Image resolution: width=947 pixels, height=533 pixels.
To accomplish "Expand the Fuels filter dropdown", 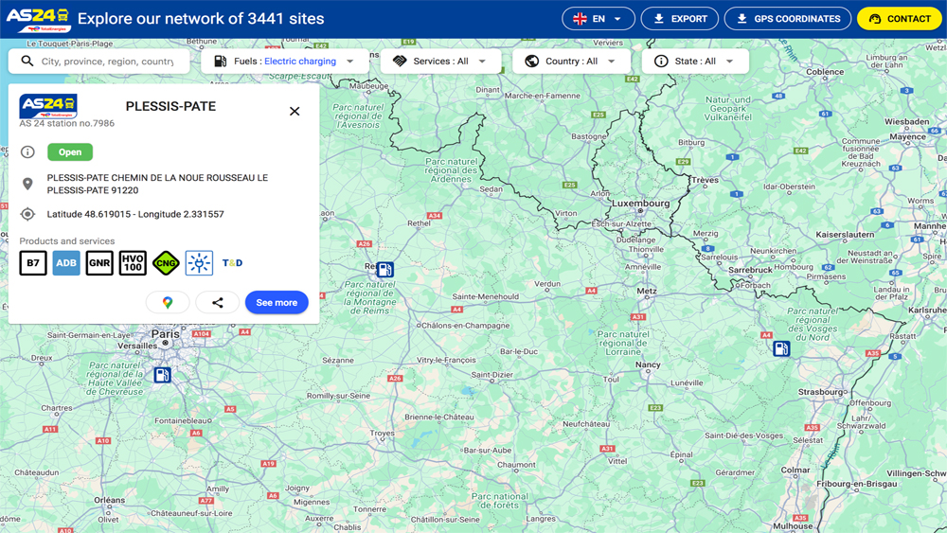I will click(x=284, y=61).
